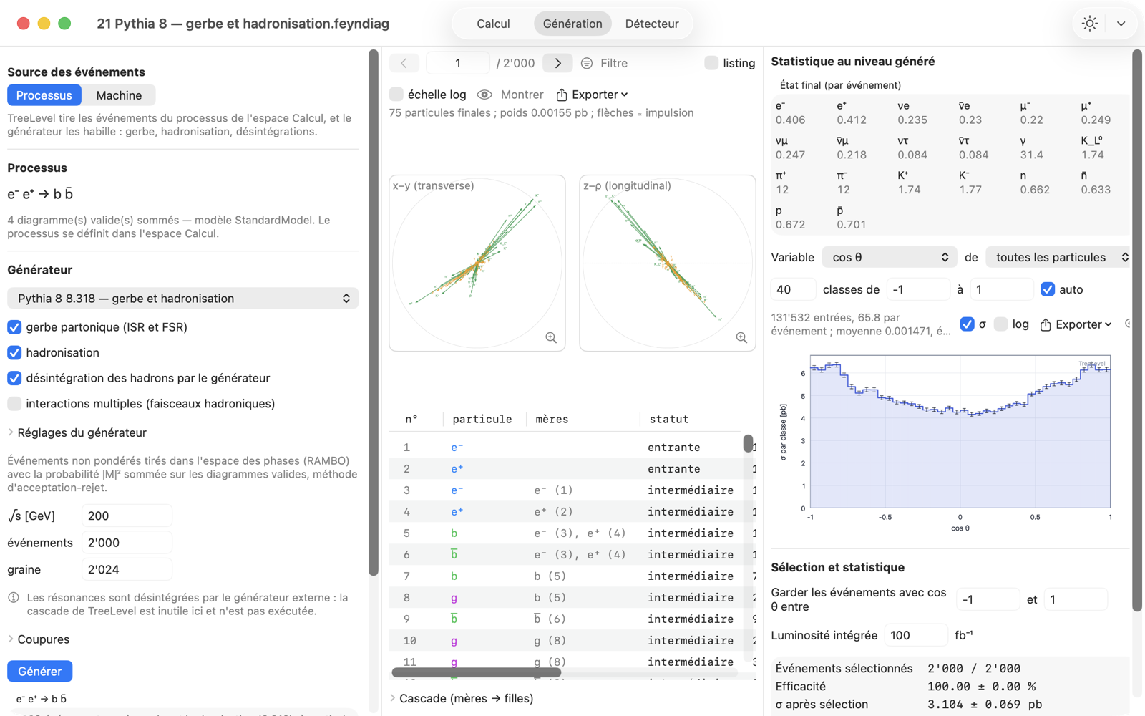The height and width of the screenshot is (716, 1145).
Task: Enable interactions multiples (faisceaux hadroniques)
Action: 14,404
